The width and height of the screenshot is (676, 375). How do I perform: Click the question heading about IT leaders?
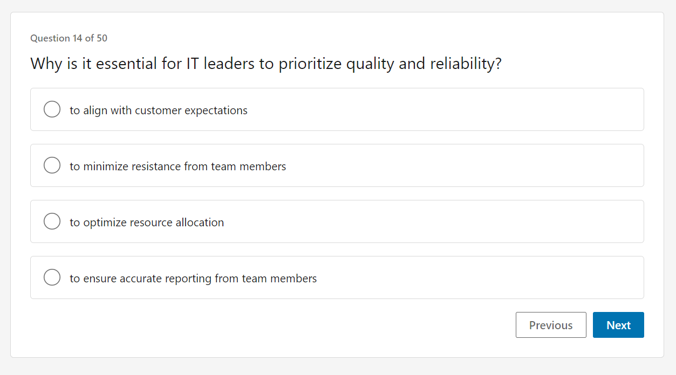266,64
